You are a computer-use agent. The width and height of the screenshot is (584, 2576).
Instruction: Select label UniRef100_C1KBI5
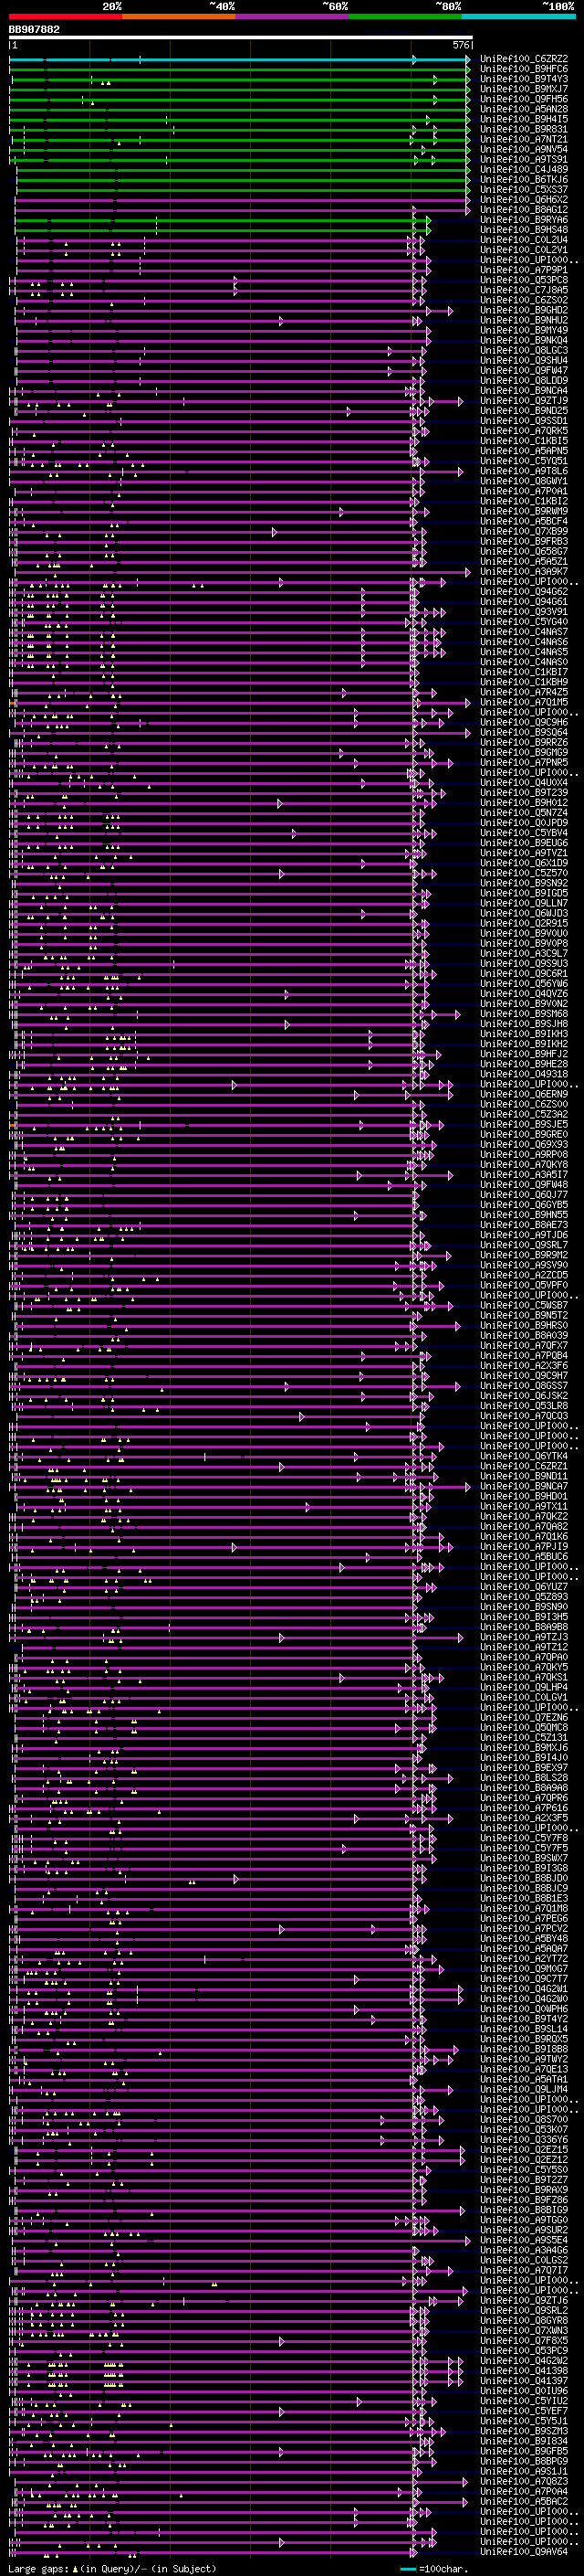tap(524, 441)
